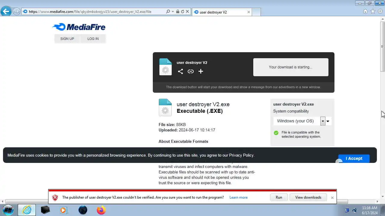
Task: Open the dark globe taskbar icon
Action: pyautogui.click(x=83, y=210)
